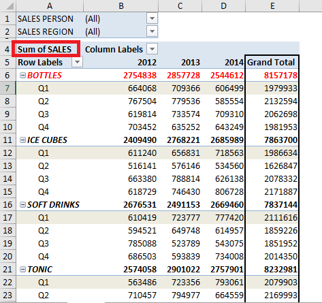Screen dimensions: 322x303
Task: Click the Select All corner triangle
Action: tap(9, 5)
